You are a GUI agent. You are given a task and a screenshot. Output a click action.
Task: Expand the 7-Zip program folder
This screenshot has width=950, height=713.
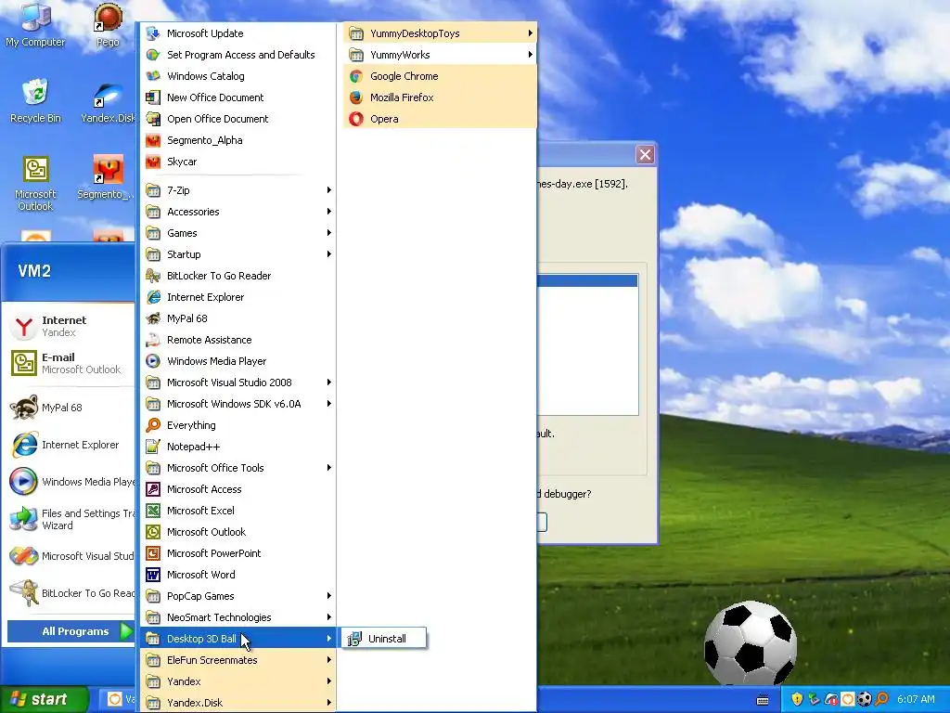click(238, 190)
